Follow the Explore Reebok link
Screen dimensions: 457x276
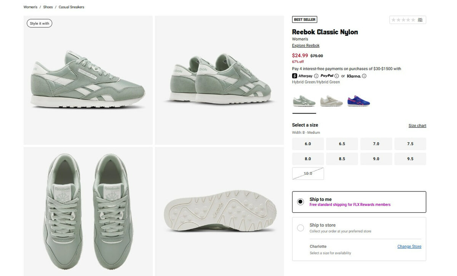305,46
